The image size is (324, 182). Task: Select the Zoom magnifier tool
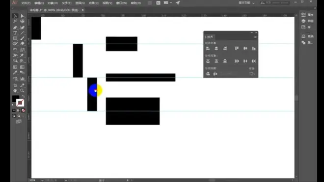(x=22, y=90)
